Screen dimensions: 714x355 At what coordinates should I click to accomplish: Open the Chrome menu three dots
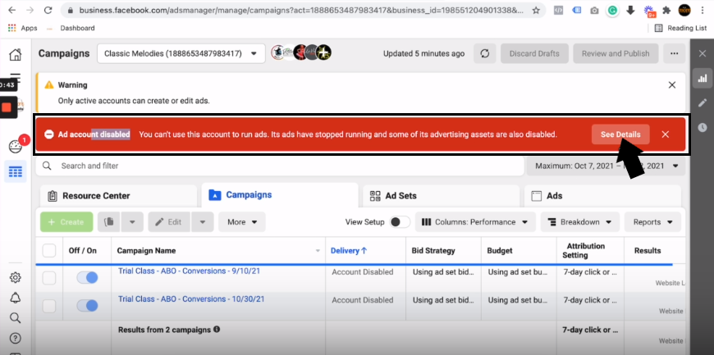703,10
